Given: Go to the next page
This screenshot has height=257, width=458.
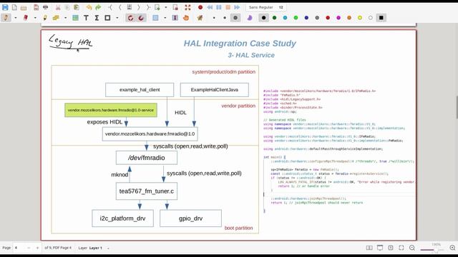Looking at the screenshot, I should point(139,7).
